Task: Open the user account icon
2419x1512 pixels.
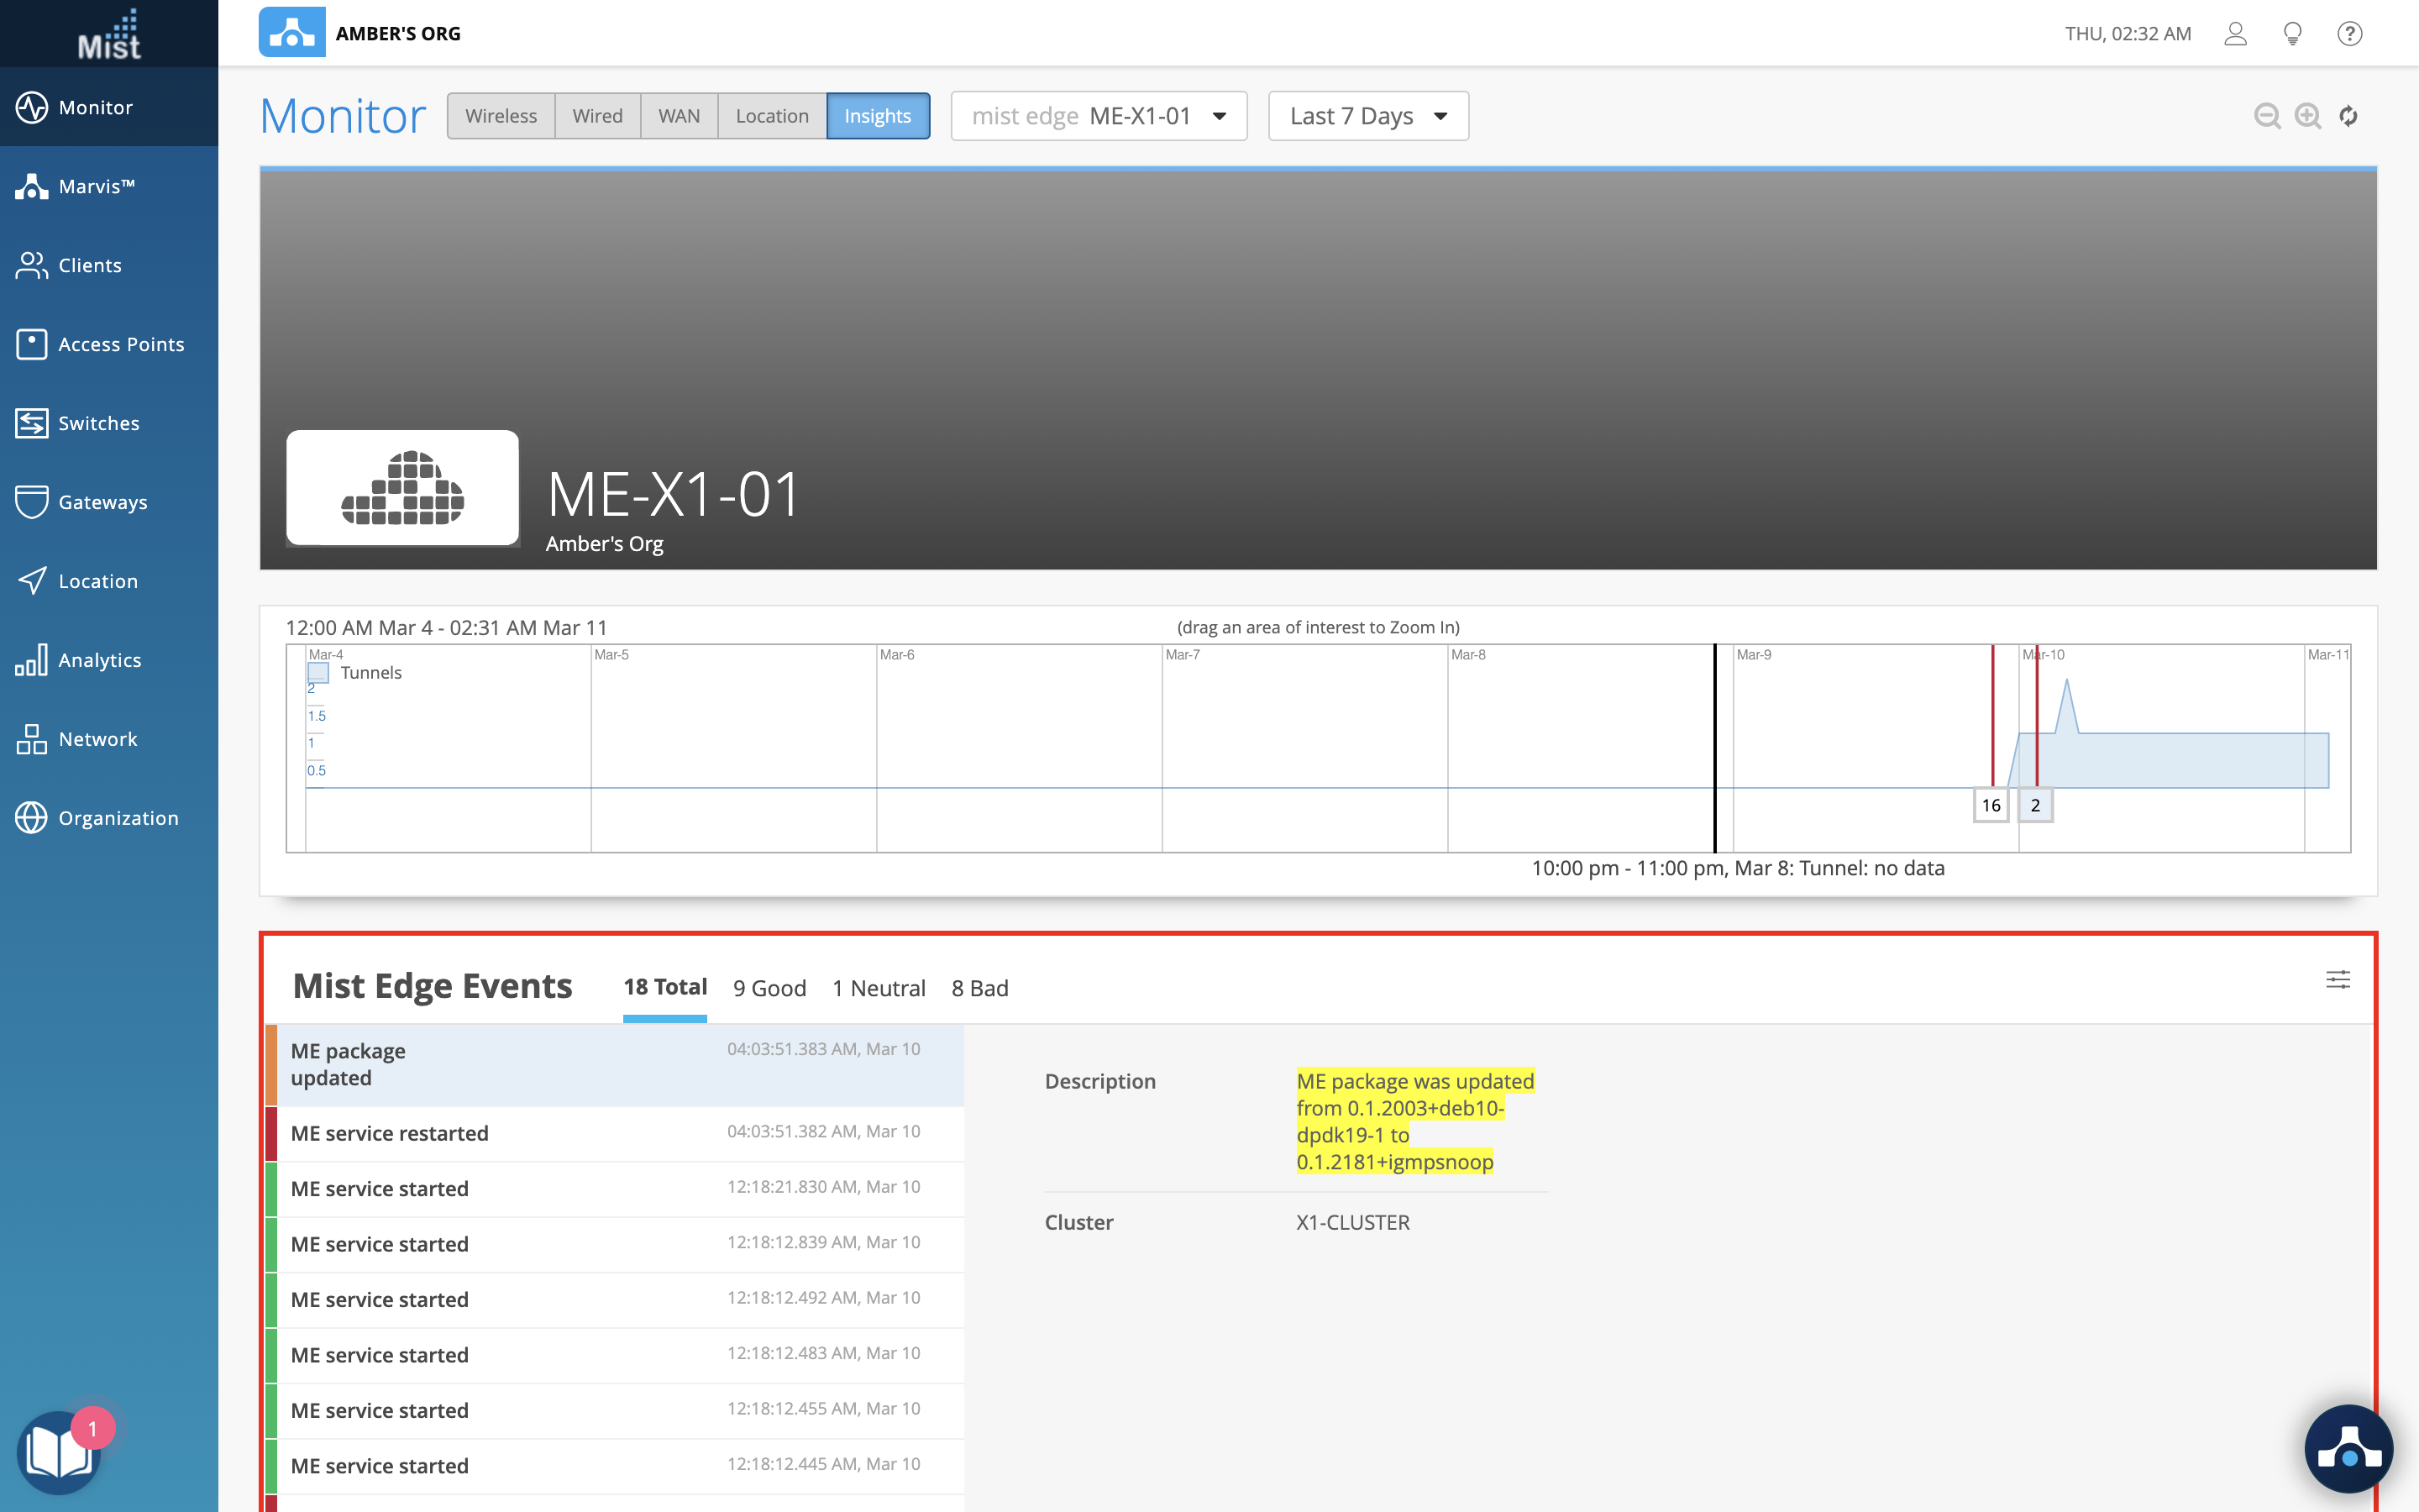Action: [2235, 34]
